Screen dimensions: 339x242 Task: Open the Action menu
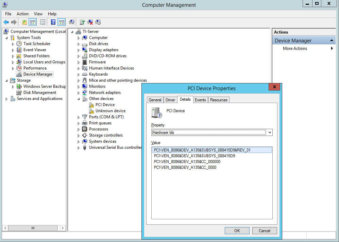click(22, 14)
